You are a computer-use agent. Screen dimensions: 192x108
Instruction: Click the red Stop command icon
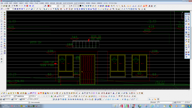[27, 6]
